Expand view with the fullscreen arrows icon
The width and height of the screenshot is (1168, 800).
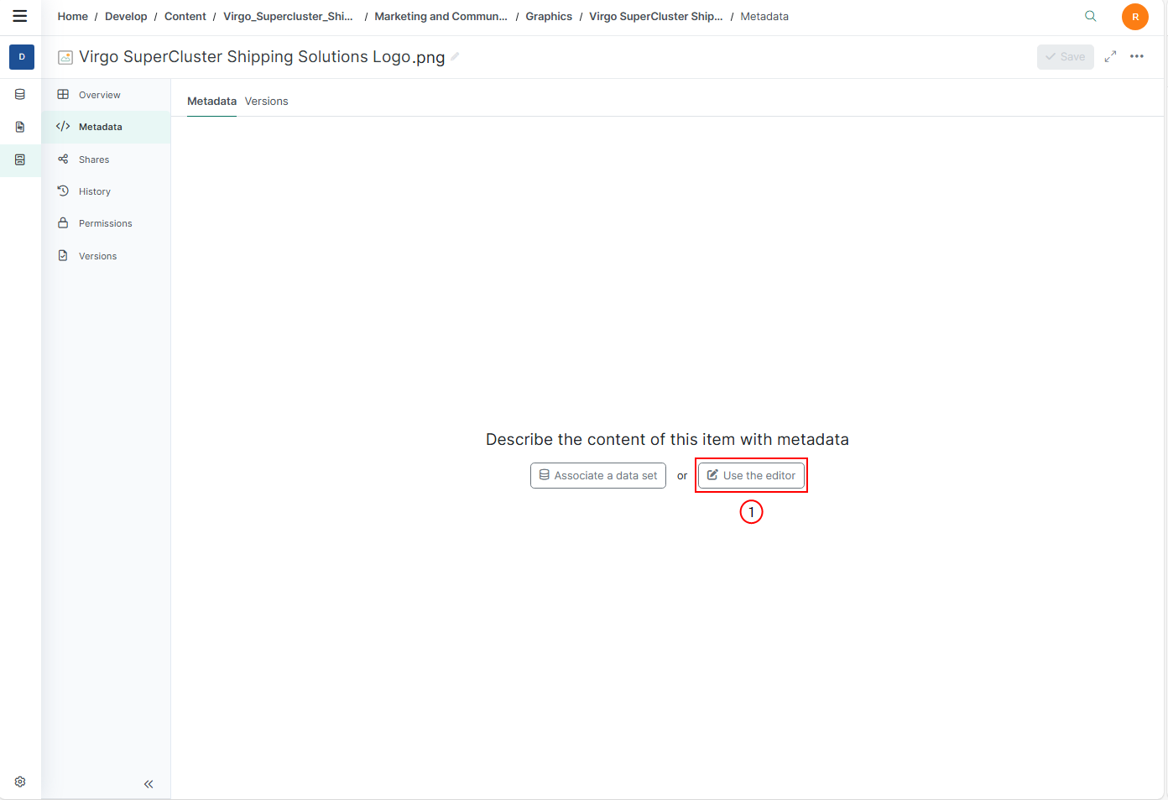1110,56
